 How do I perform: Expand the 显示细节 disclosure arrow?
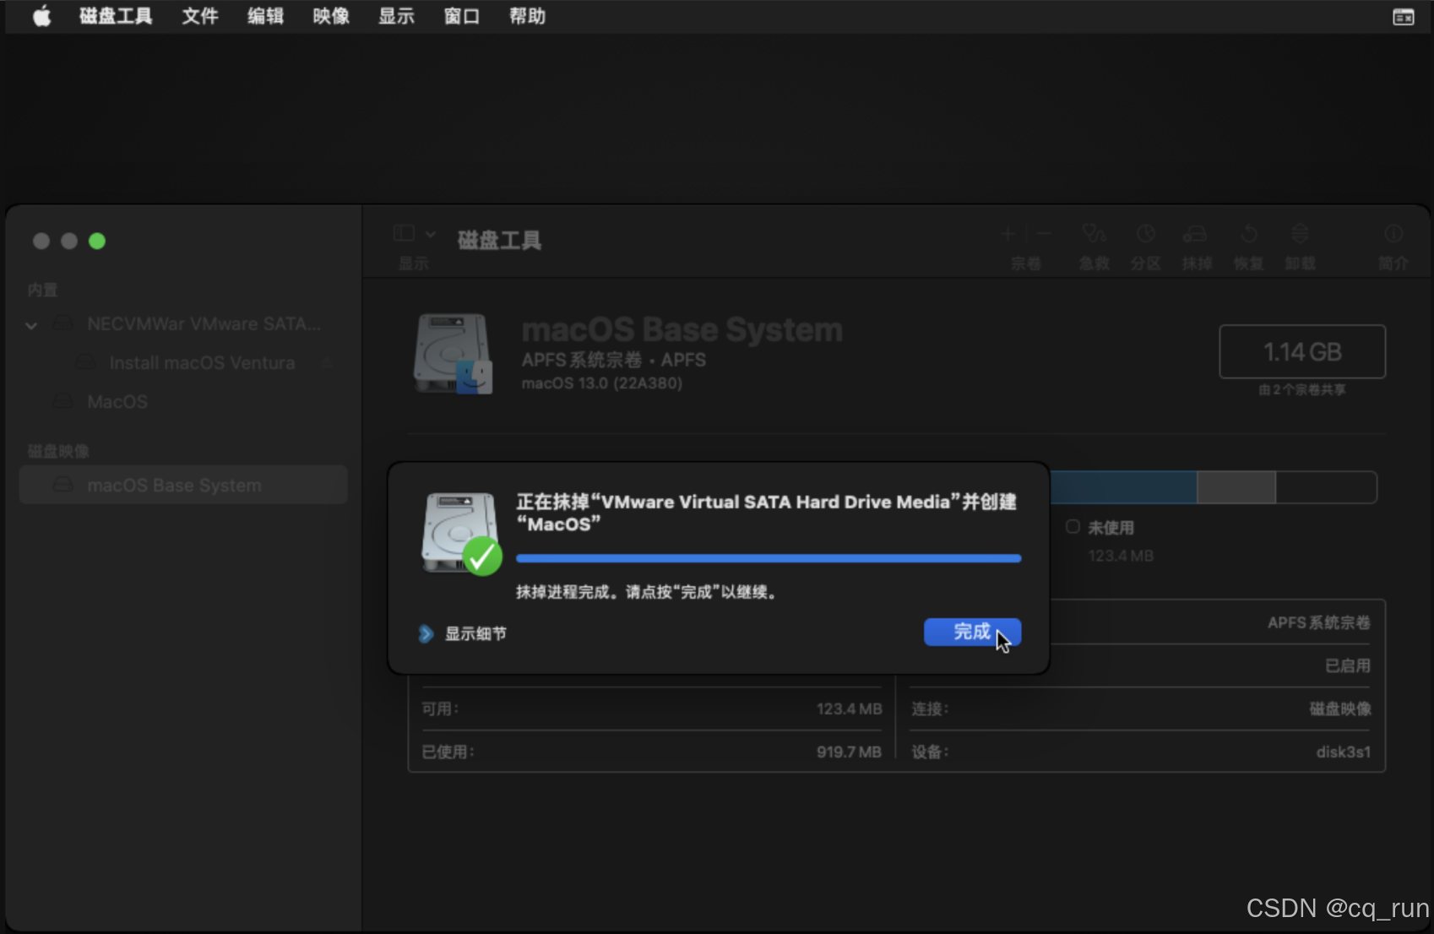426,633
